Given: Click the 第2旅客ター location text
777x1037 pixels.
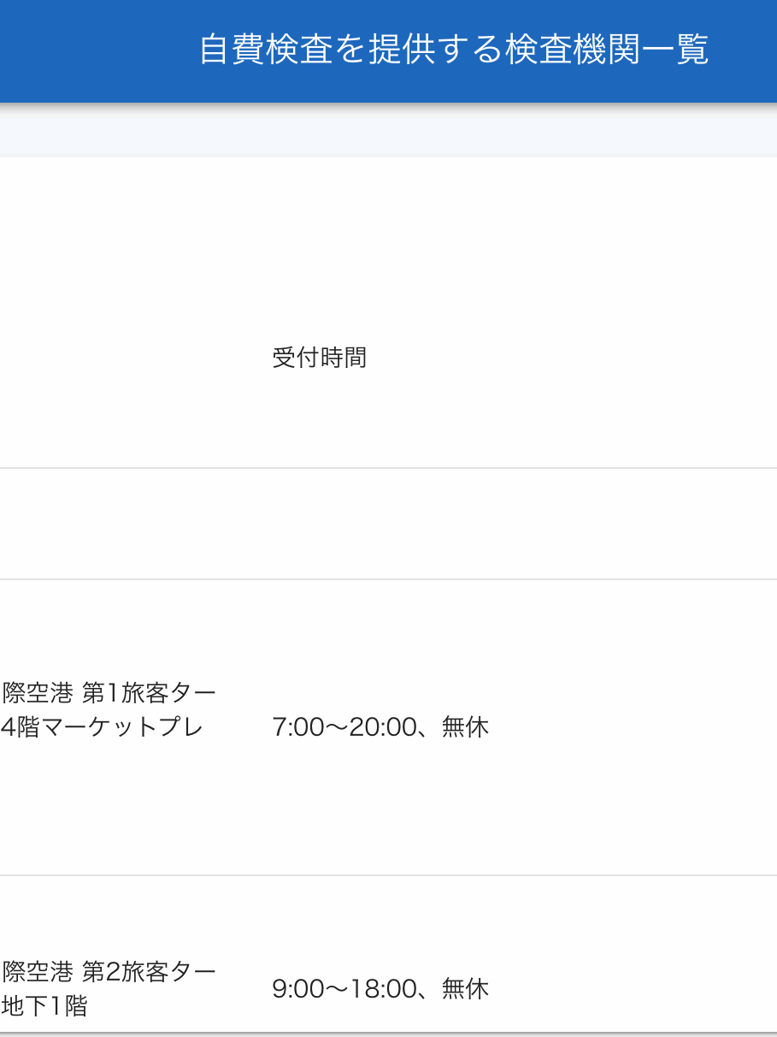Looking at the screenshot, I should click(x=149, y=971).
